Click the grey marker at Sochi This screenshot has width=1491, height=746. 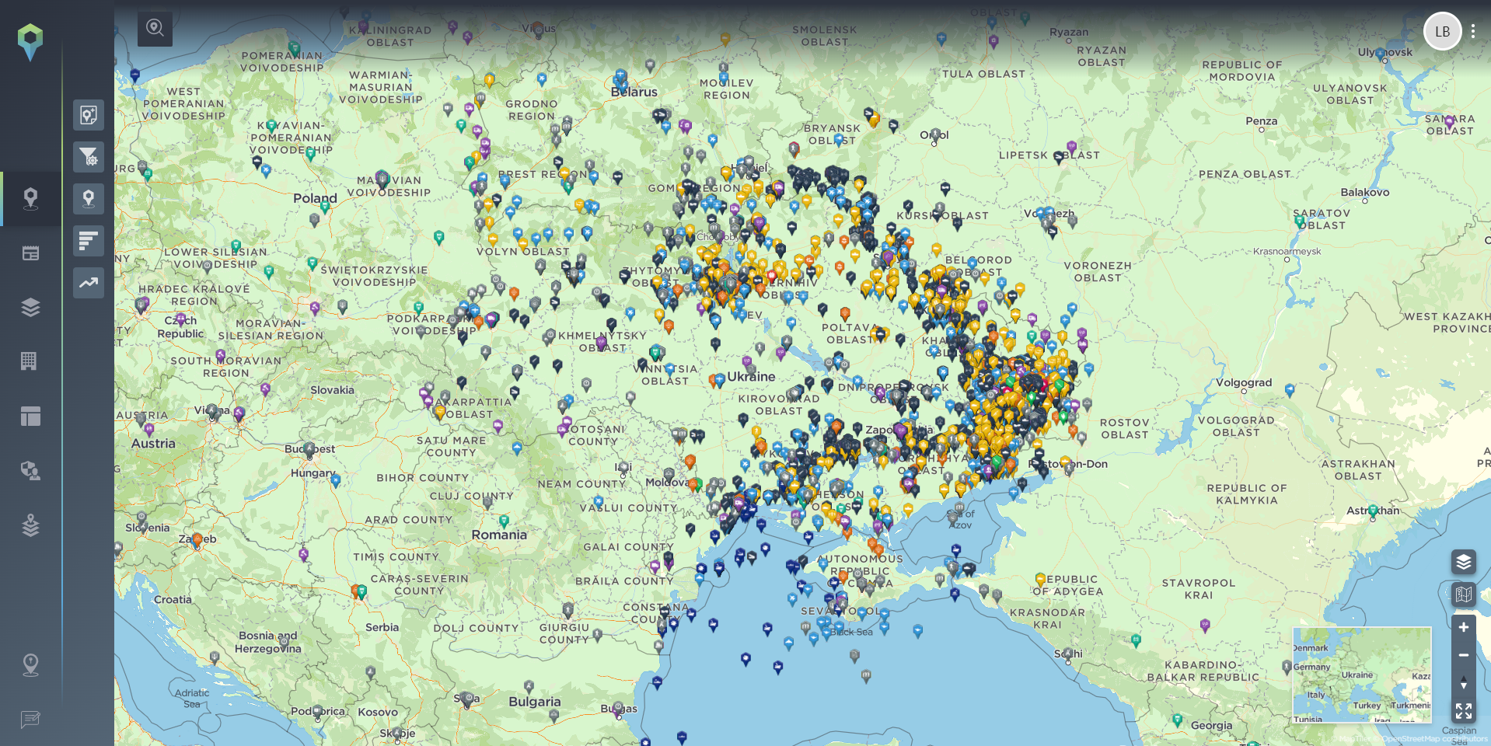1069,655
